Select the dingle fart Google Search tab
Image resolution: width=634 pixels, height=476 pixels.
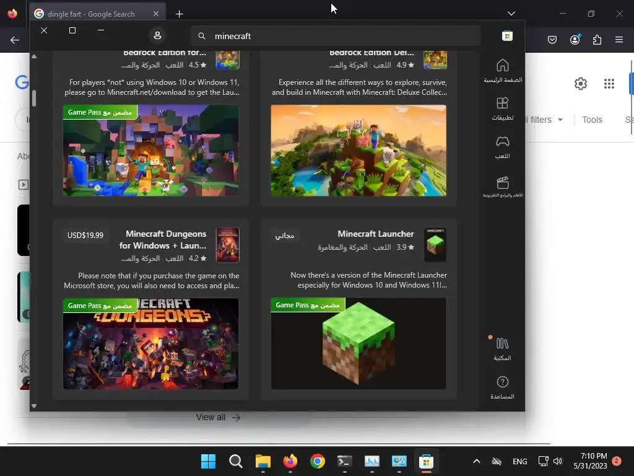[x=97, y=14]
